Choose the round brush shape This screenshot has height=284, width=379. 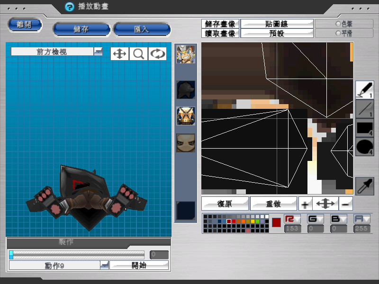364,147
